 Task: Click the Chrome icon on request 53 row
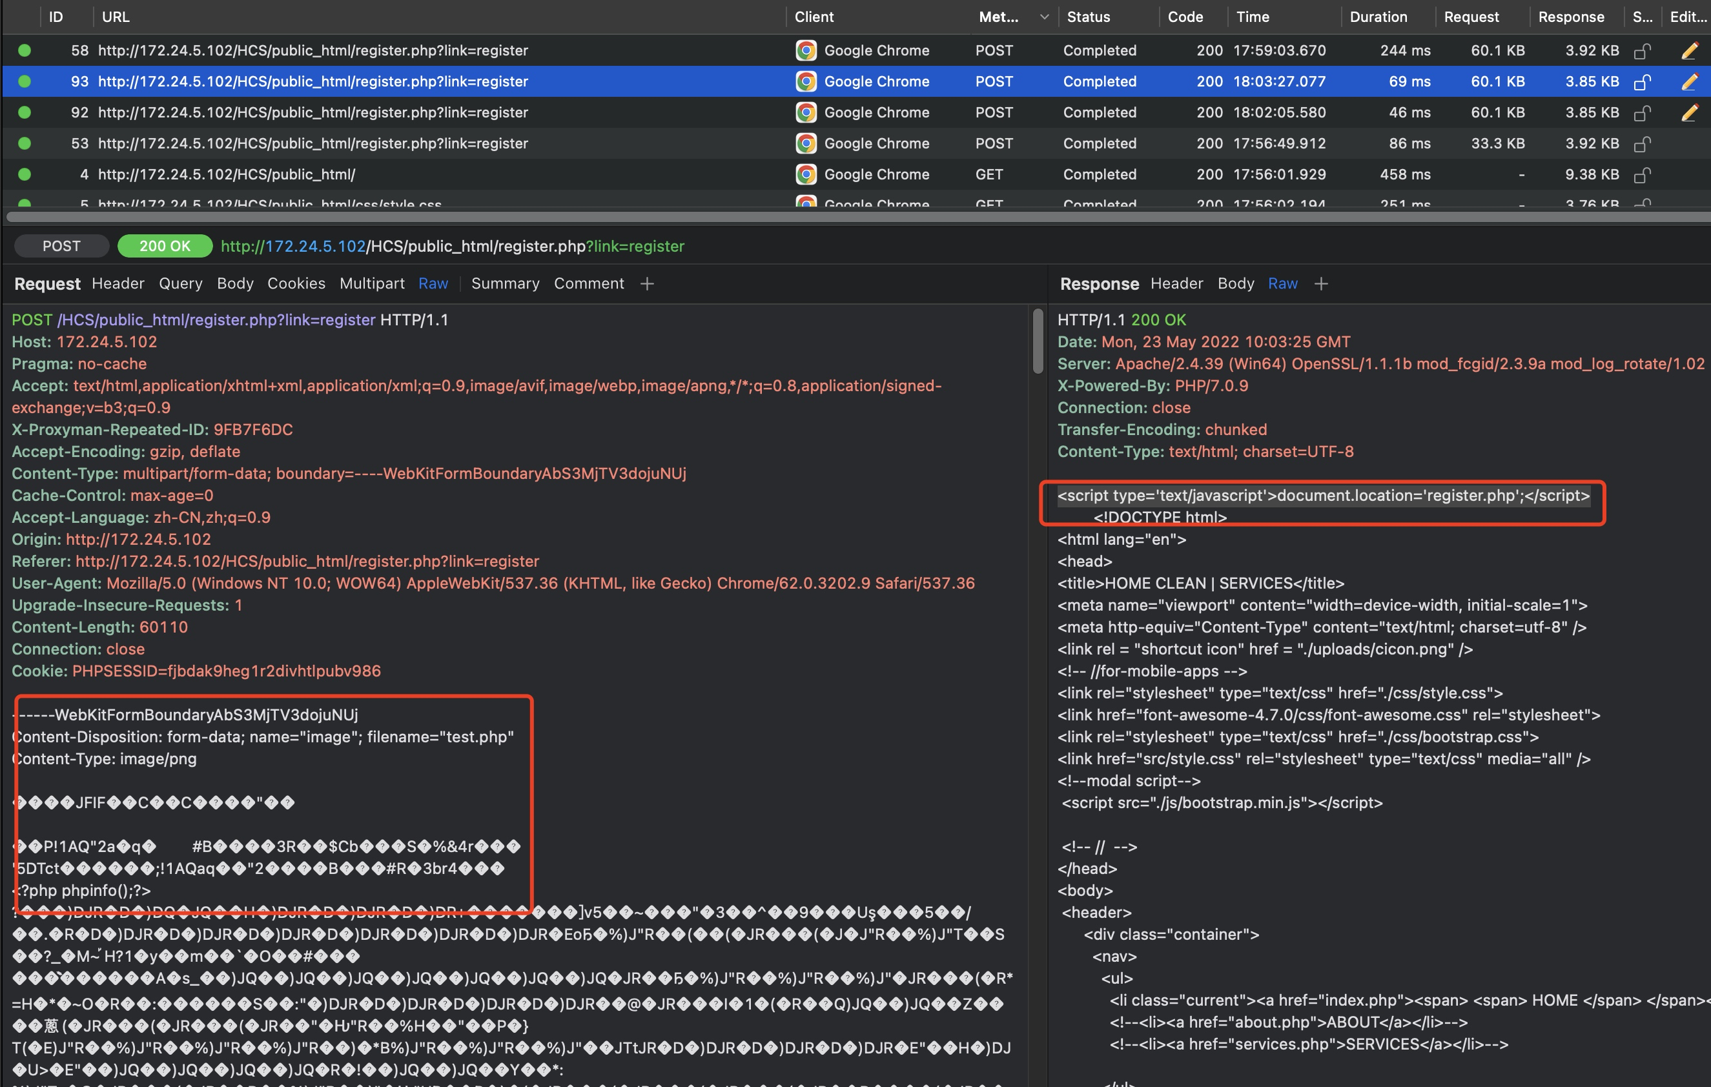(806, 143)
